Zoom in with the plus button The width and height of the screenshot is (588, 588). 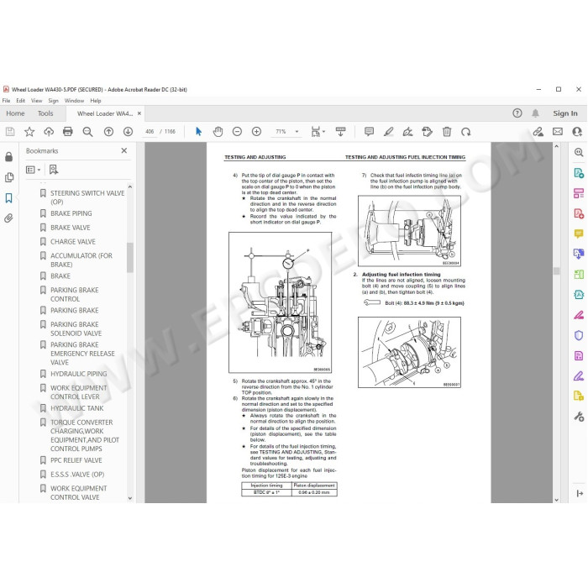point(256,132)
